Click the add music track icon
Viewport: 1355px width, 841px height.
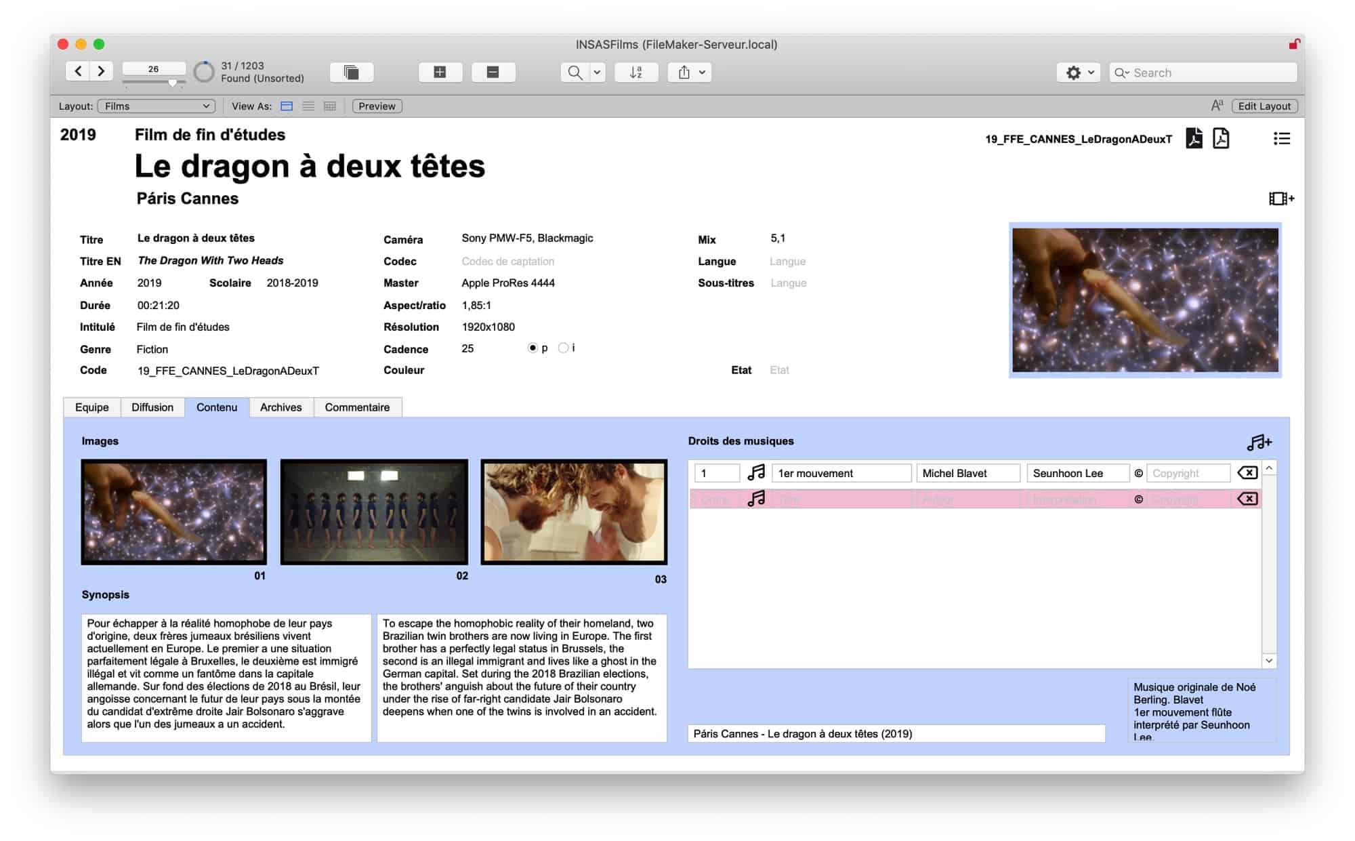click(x=1259, y=442)
